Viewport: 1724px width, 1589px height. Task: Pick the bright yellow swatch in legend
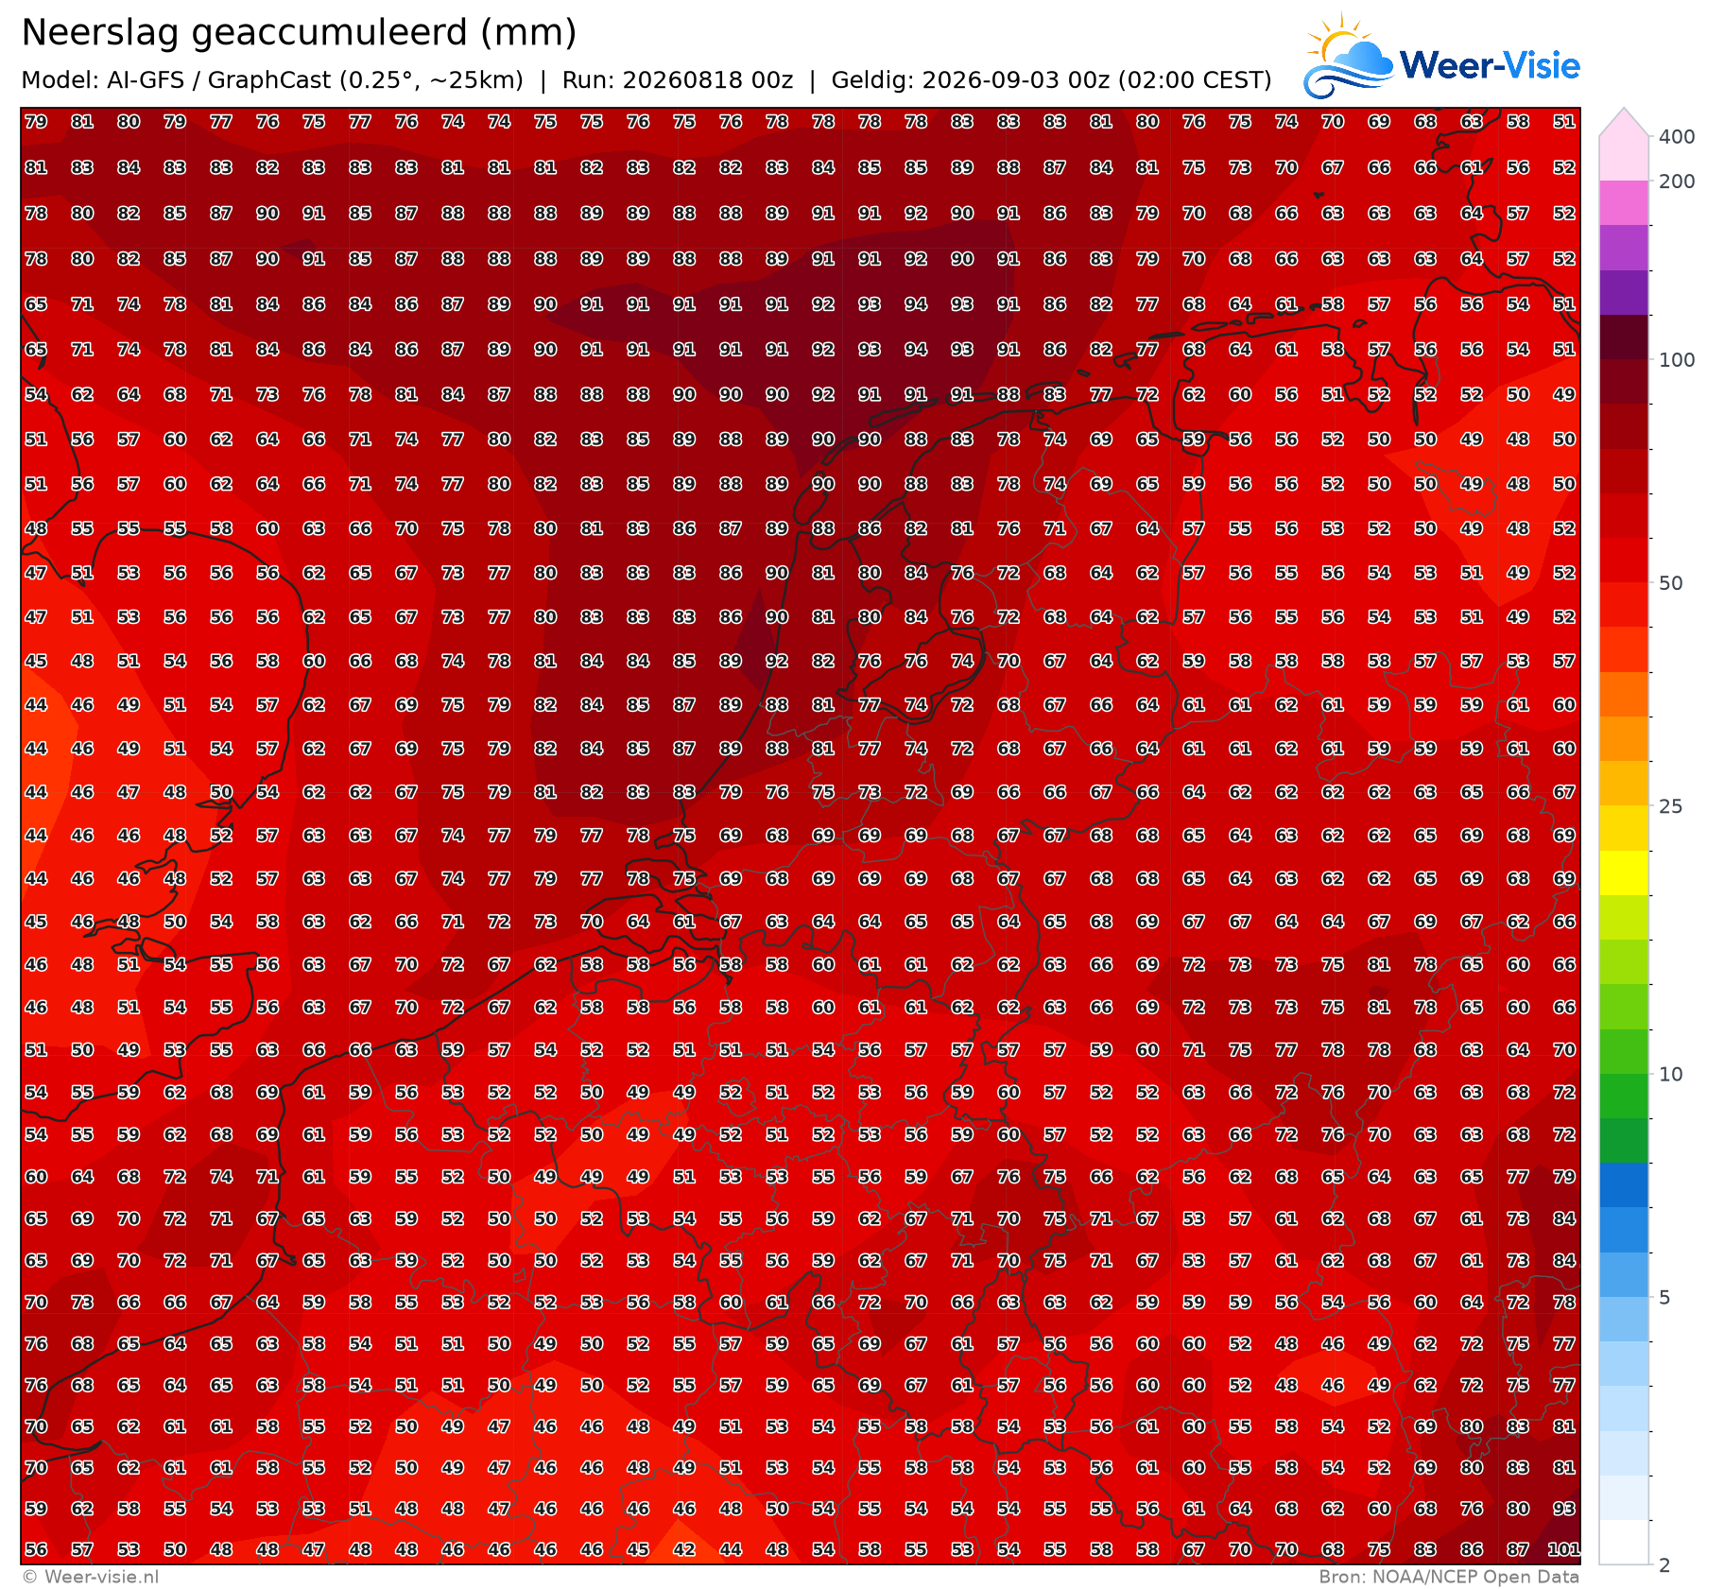(x=1623, y=872)
